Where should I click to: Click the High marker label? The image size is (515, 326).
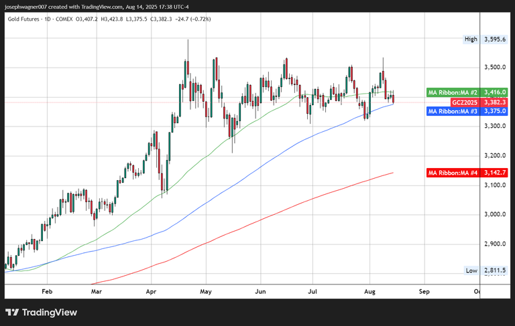(471, 39)
